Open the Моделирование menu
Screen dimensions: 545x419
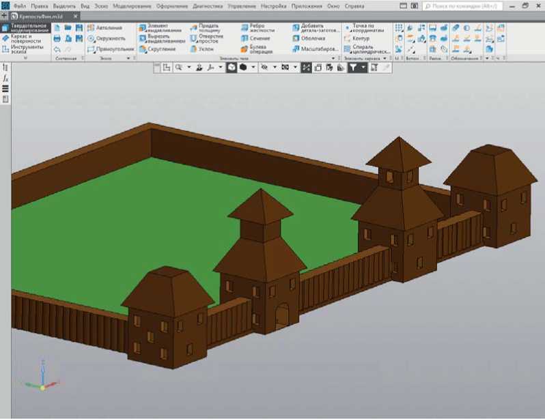point(133,5)
